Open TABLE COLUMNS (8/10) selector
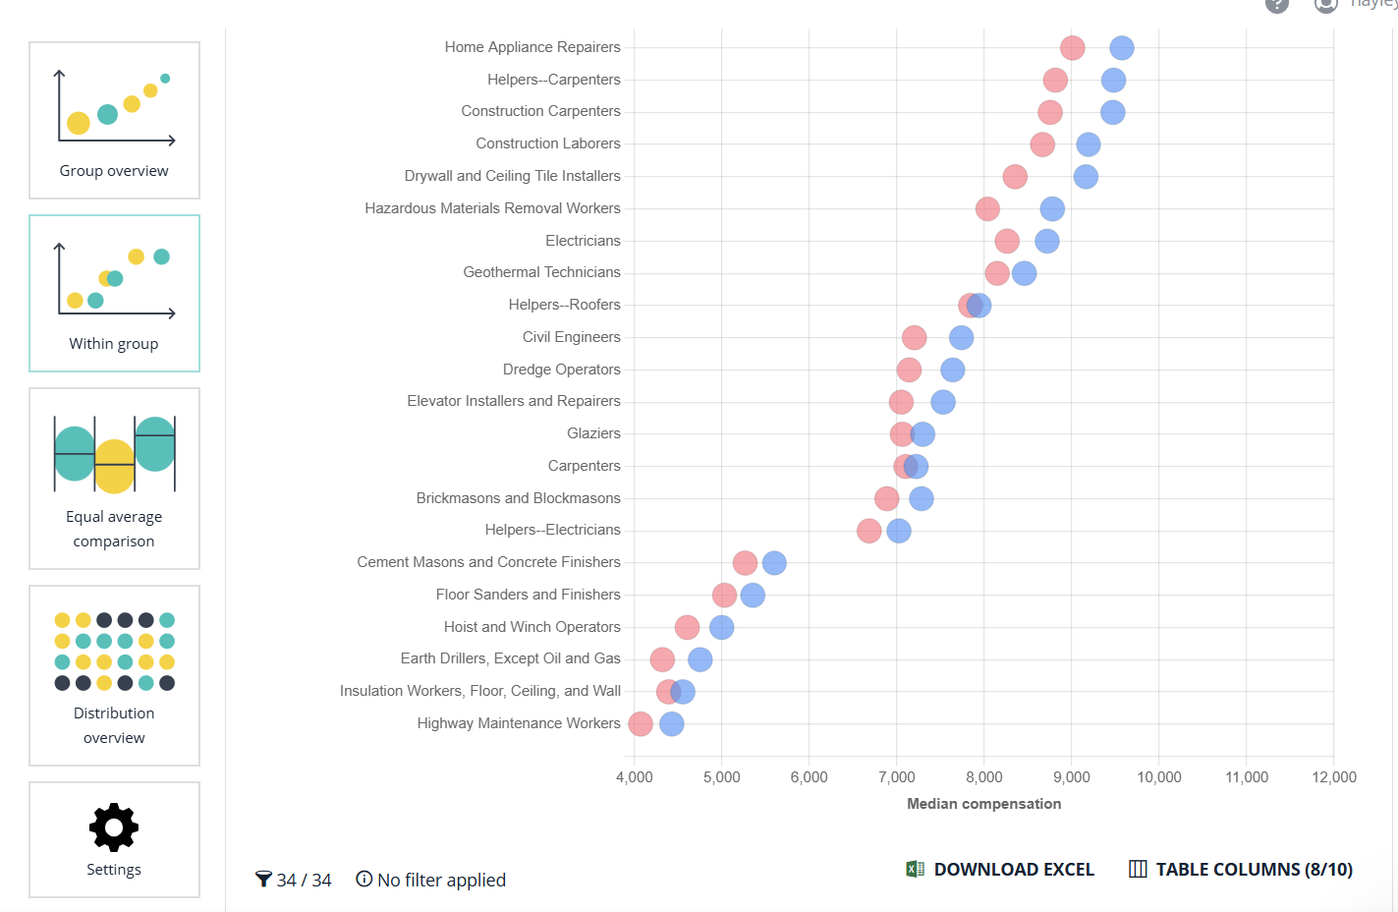Image resolution: width=1398 pixels, height=912 pixels. pos(1254,870)
